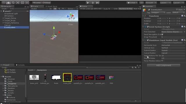Open the cloud Services button
186x104 pixels.
142,3
